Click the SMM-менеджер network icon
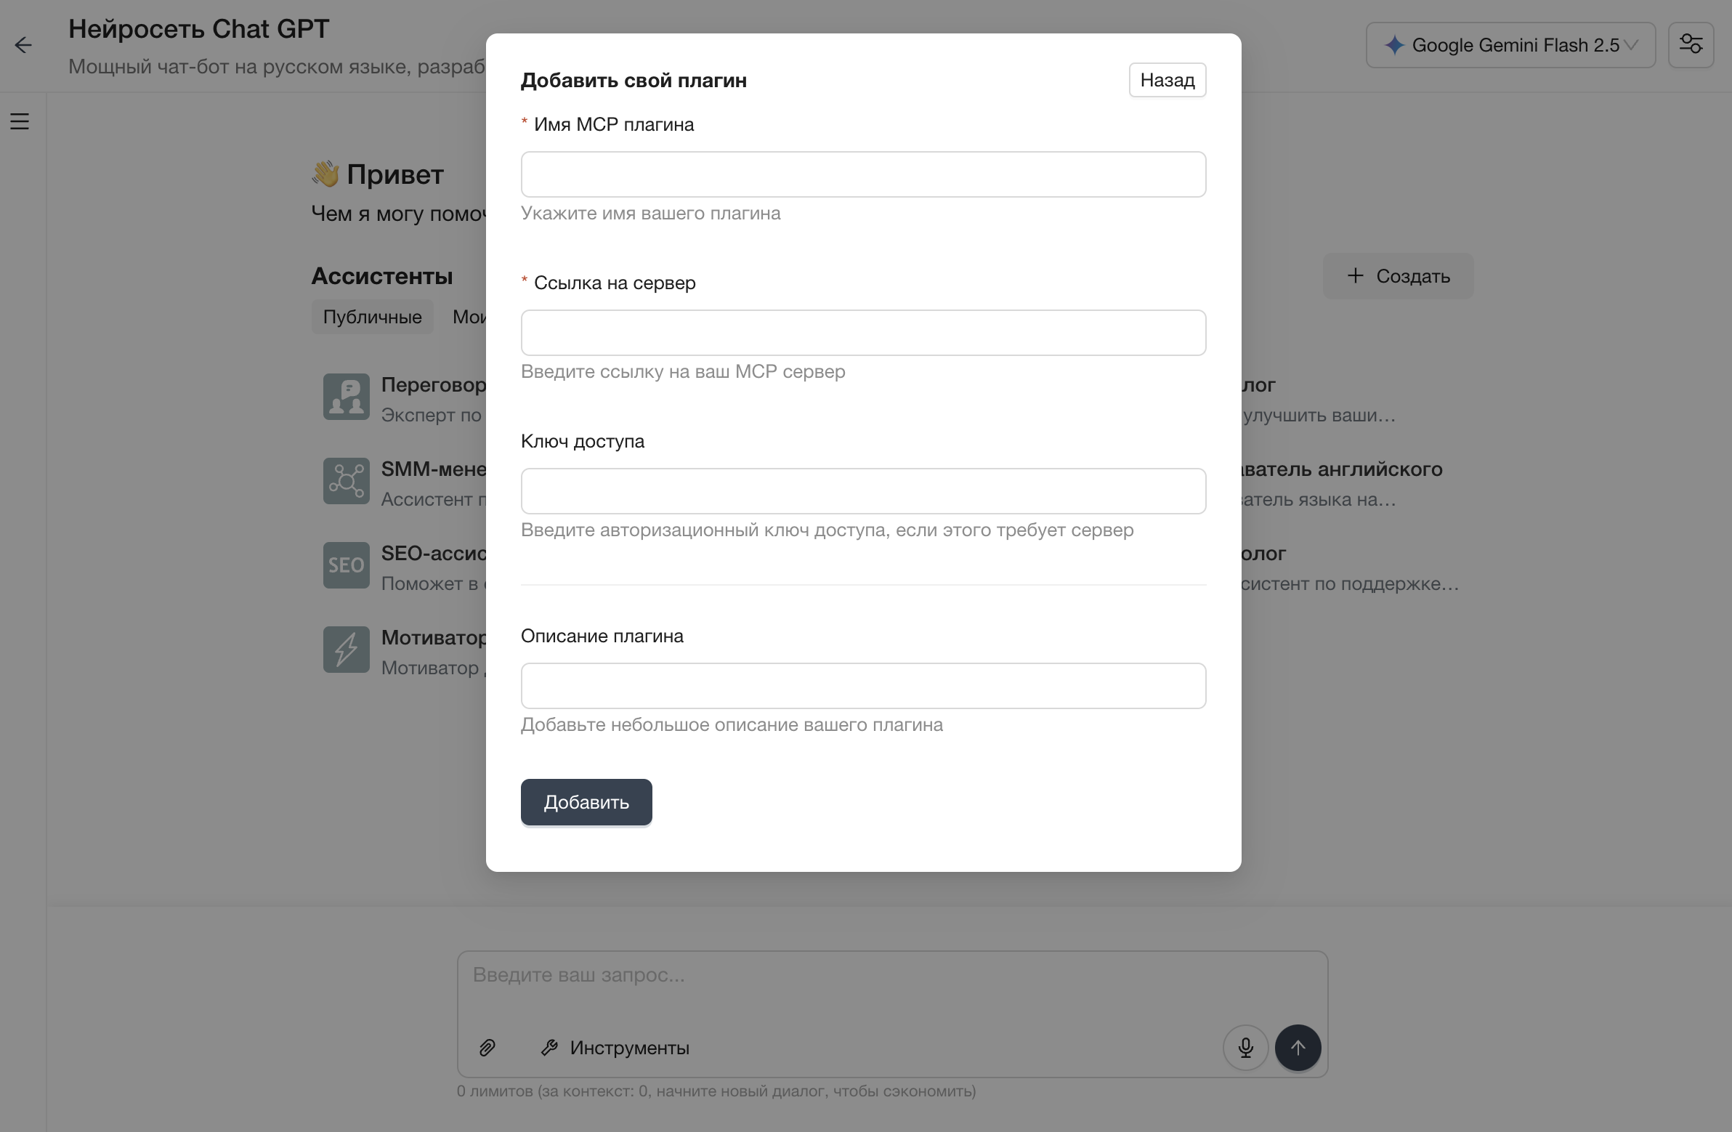This screenshot has height=1132, width=1732. click(347, 480)
